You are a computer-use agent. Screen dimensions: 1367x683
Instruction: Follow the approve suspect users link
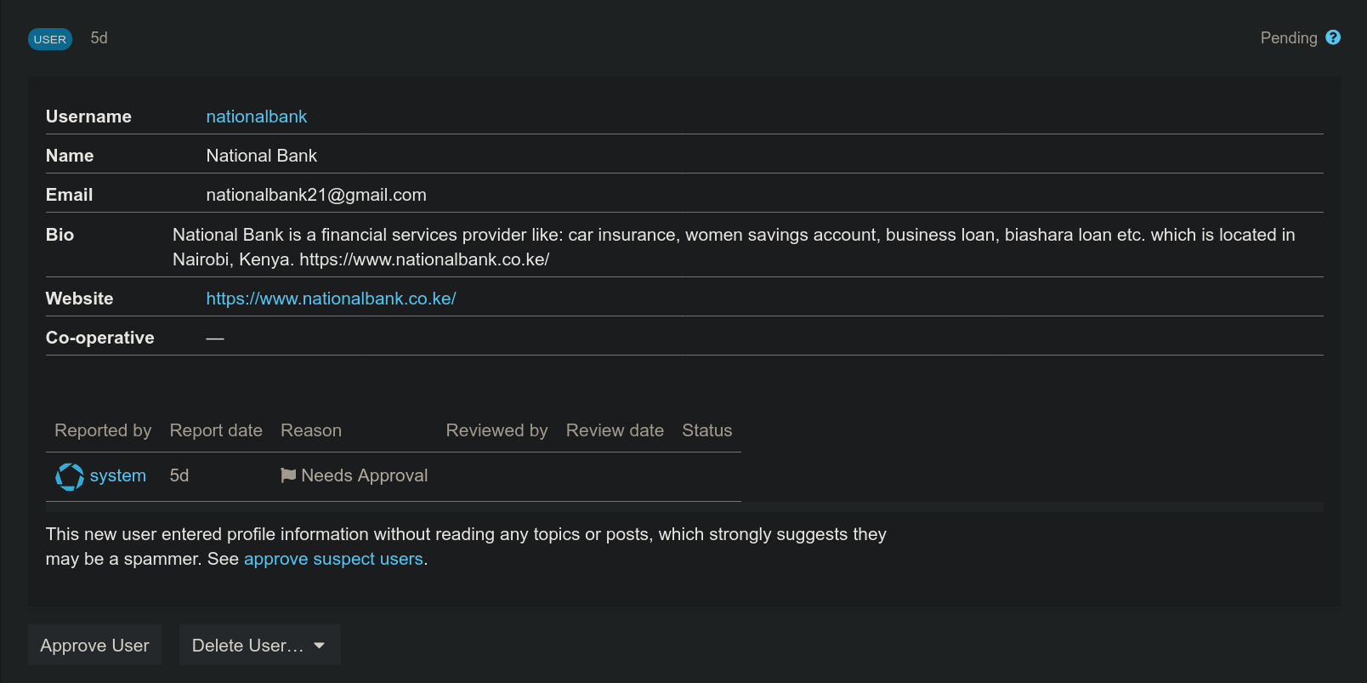click(333, 559)
